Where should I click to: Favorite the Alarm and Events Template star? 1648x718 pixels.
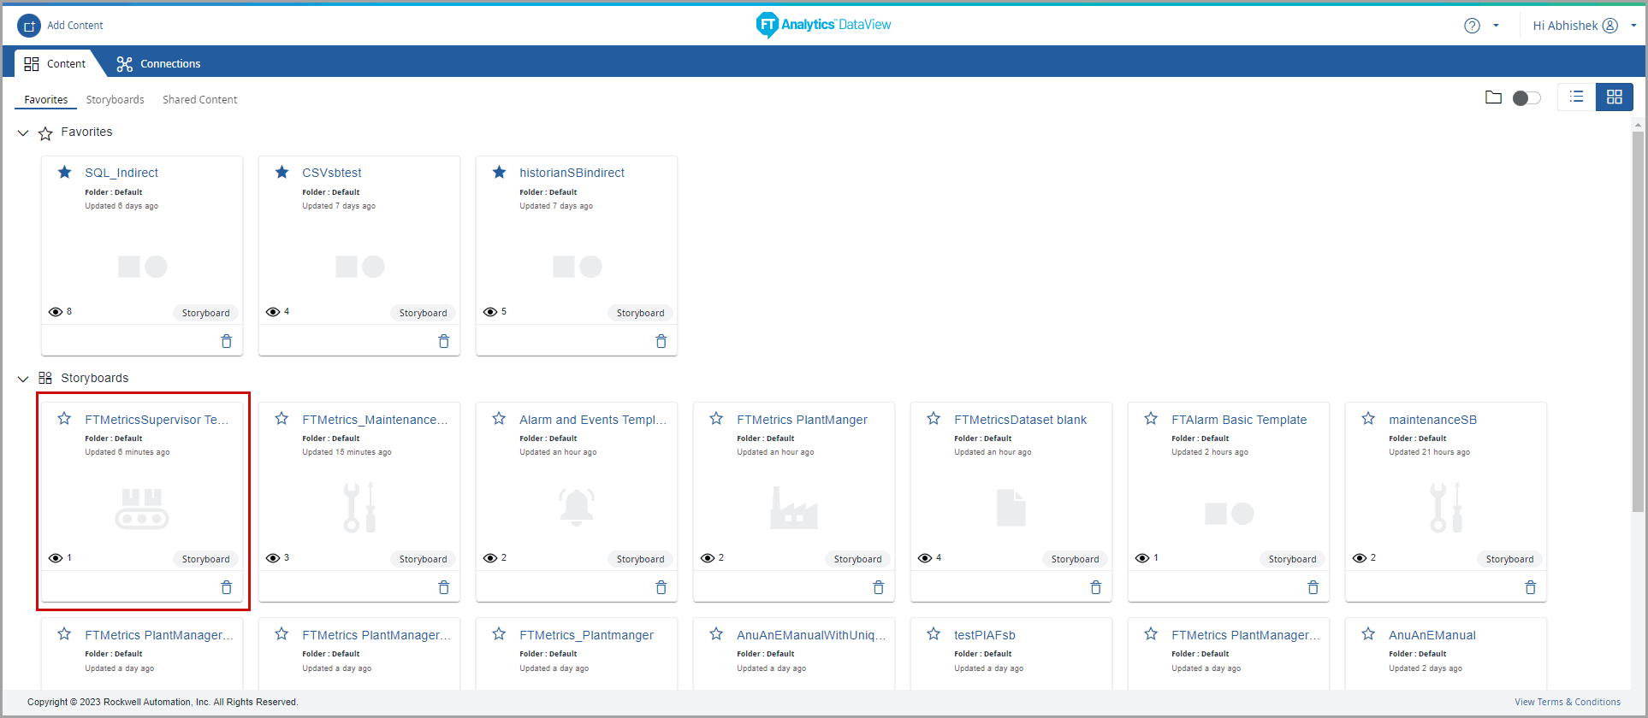pyautogui.click(x=499, y=419)
